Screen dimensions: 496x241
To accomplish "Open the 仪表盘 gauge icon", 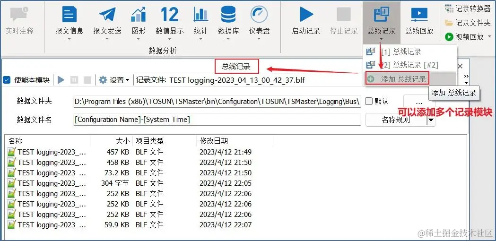I will pos(259,15).
